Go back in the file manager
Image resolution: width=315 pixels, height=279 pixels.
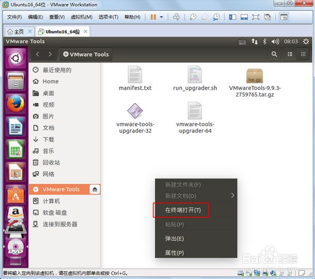(38, 54)
